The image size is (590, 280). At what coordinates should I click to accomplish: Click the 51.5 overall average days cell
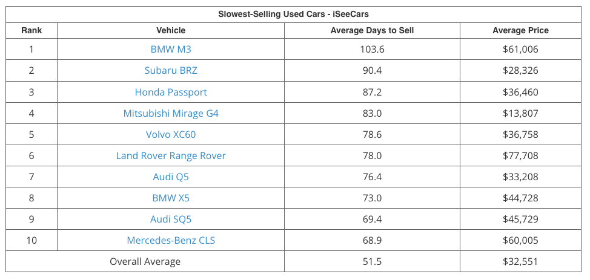[x=372, y=262]
